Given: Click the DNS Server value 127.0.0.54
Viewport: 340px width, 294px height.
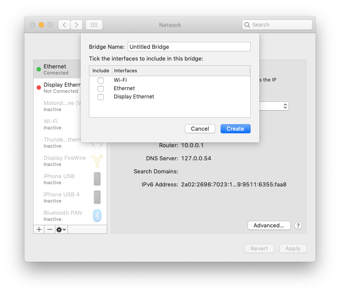Looking at the screenshot, I should [196, 159].
